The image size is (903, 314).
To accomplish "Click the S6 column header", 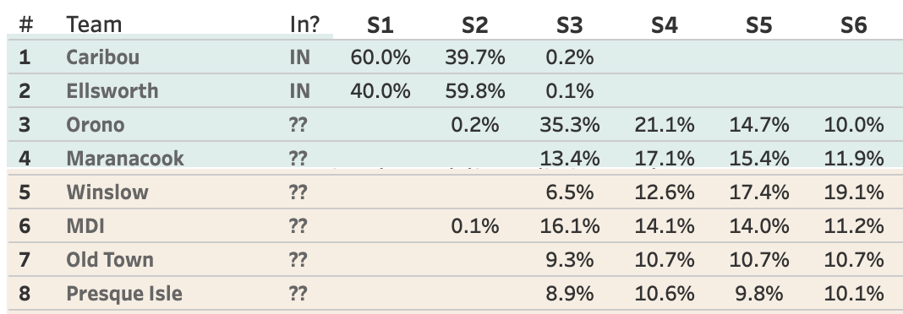I will (853, 24).
